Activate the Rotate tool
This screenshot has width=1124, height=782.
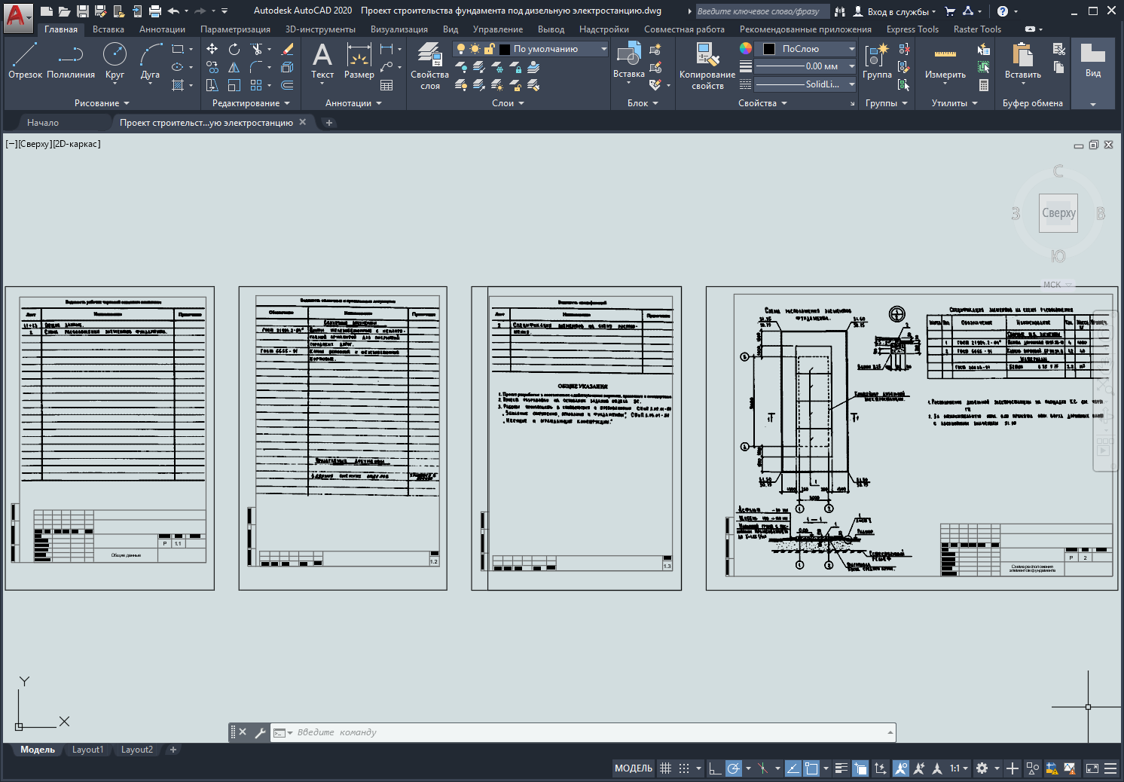pyautogui.click(x=234, y=49)
